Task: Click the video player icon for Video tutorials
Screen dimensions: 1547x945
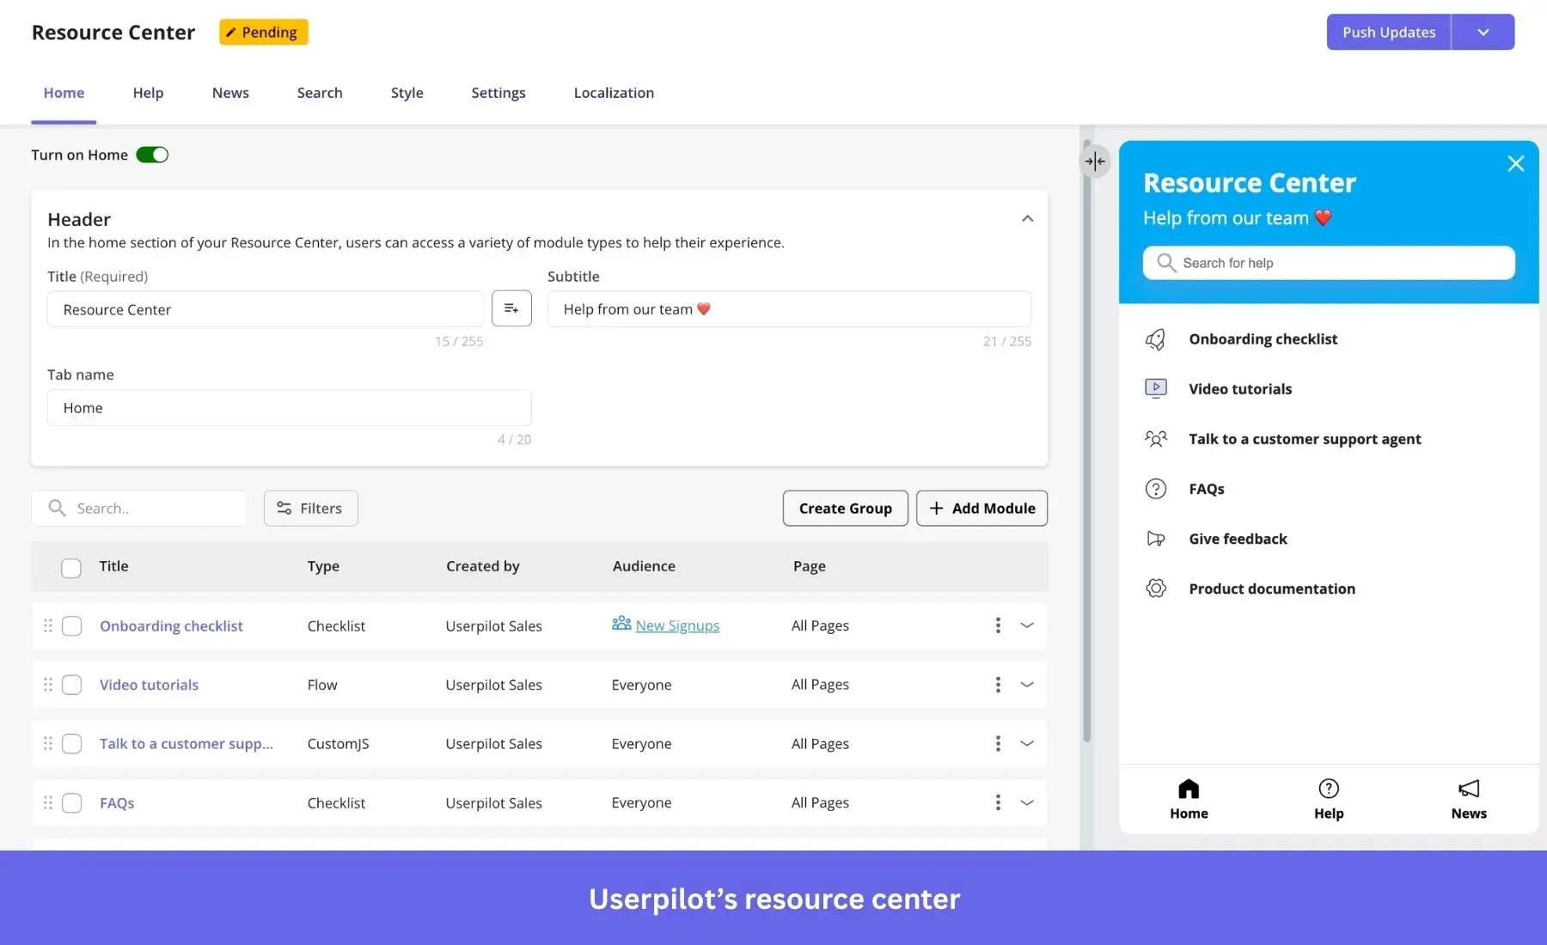Action: pyautogui.click(x=1155, y=388)
